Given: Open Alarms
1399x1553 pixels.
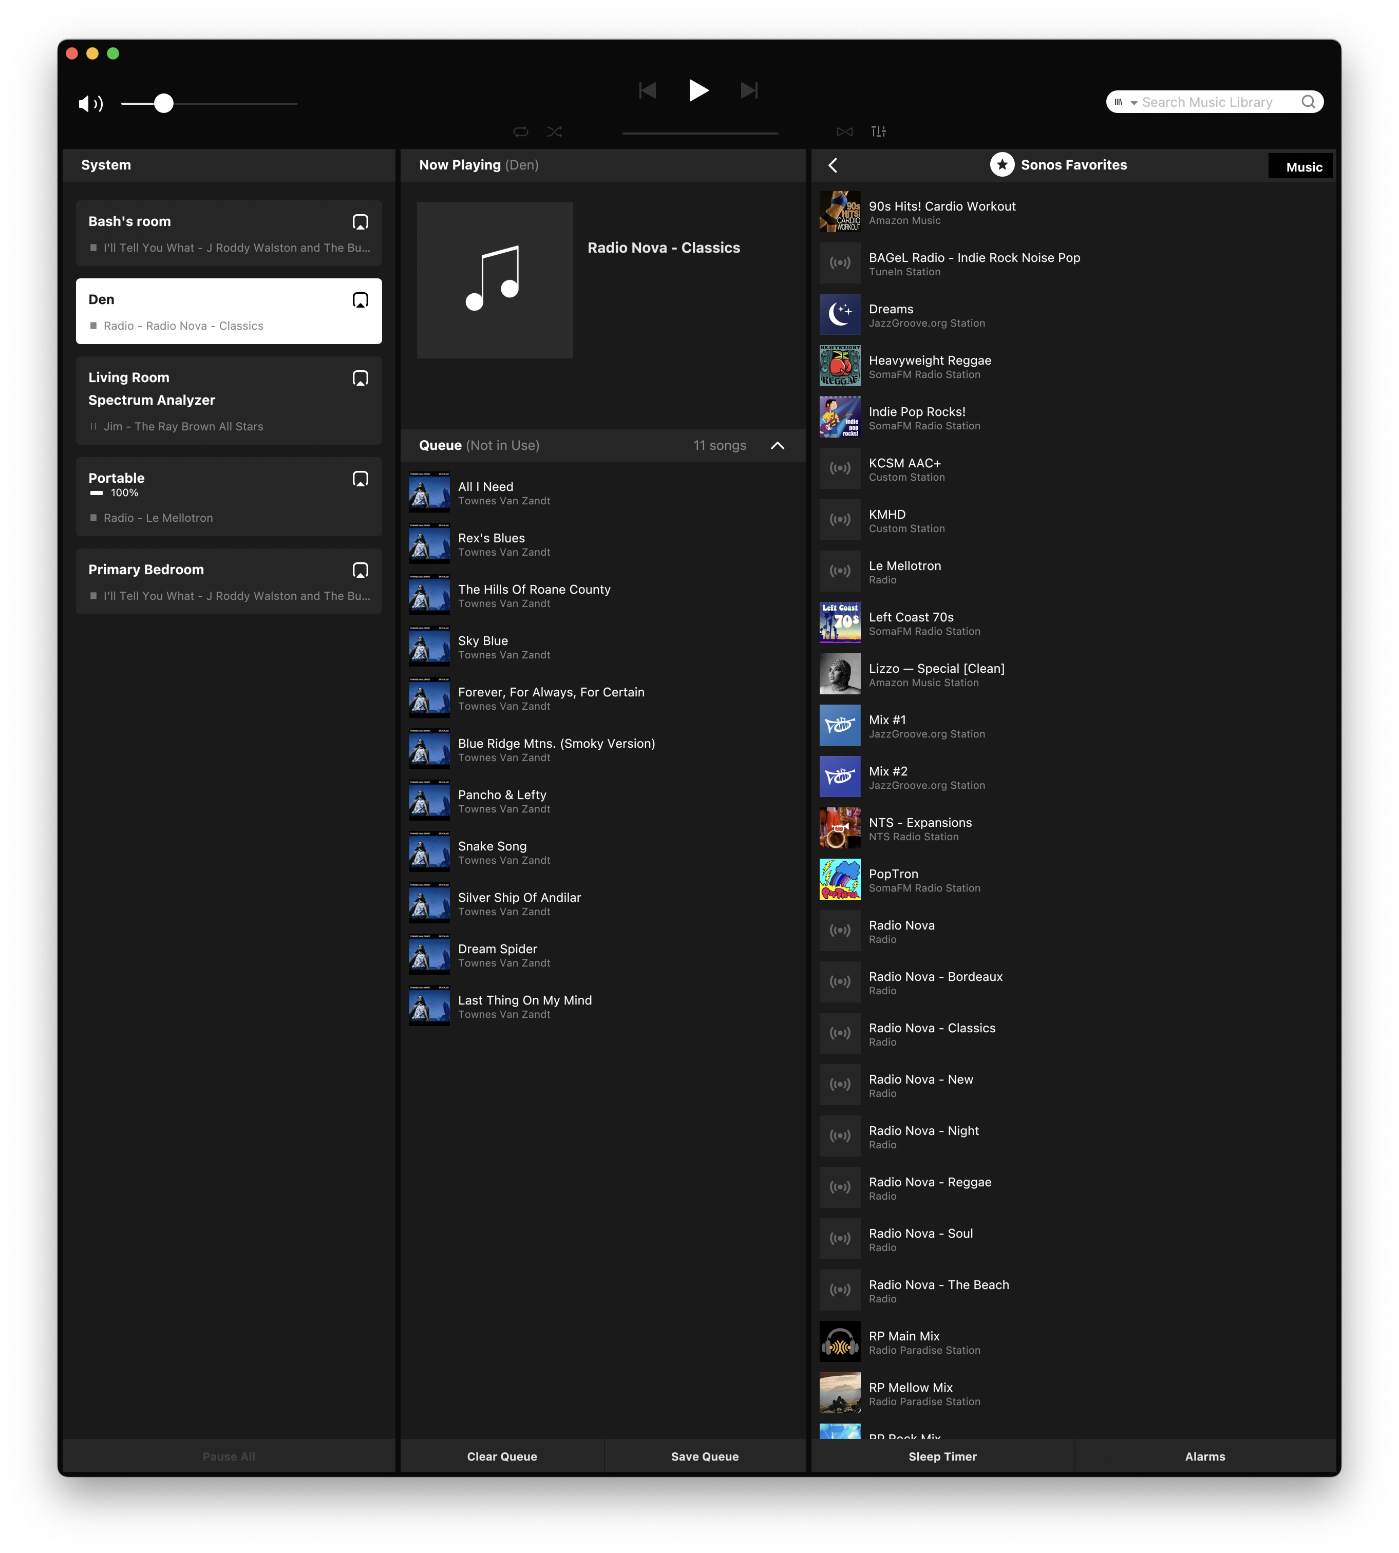Looking at the screenshot, I should (x=1204, y=1457).
